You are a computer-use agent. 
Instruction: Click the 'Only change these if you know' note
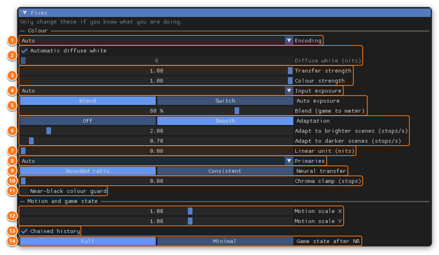101,22
